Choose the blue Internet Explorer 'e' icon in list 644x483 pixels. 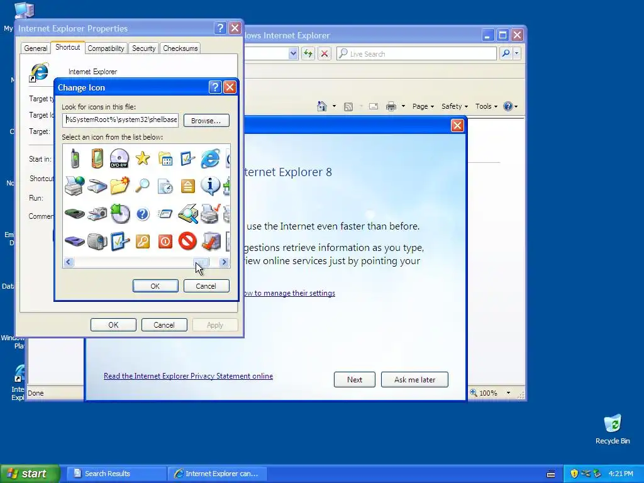(x=210, y=158)
